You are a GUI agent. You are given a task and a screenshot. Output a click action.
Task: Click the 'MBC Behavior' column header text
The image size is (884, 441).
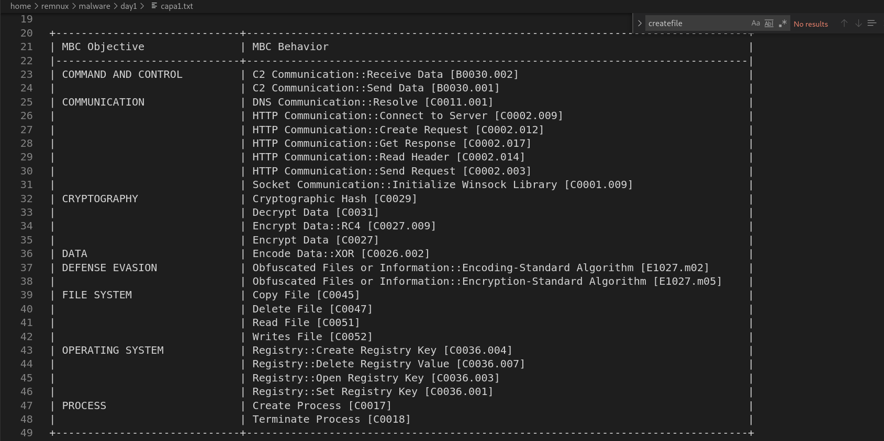290,47
